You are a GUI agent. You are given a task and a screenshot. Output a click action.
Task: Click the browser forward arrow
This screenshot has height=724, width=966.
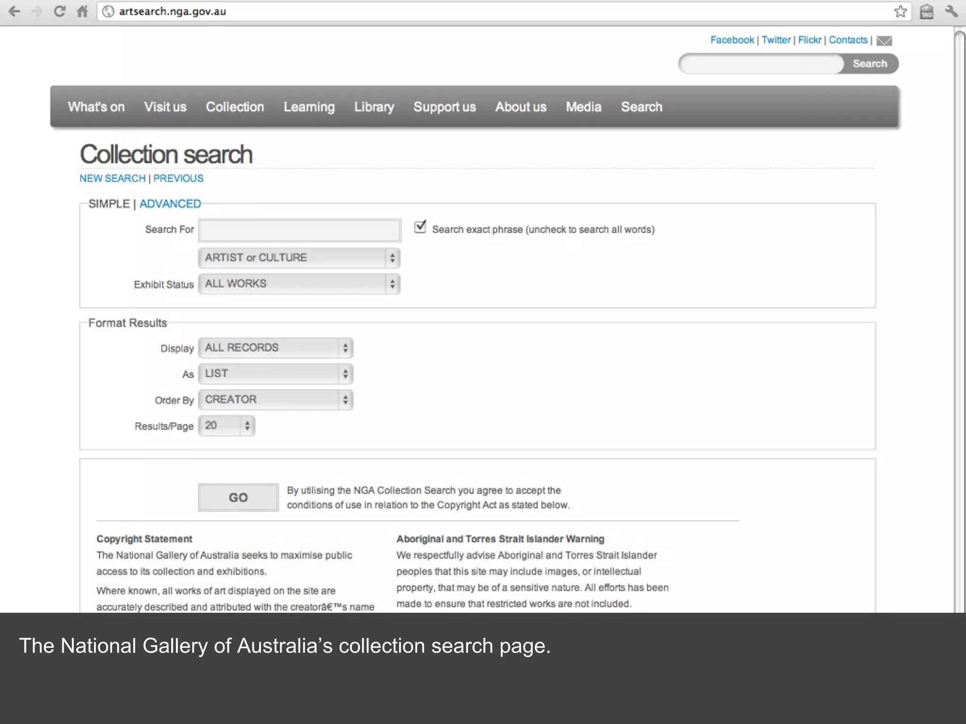pos(36,11)
